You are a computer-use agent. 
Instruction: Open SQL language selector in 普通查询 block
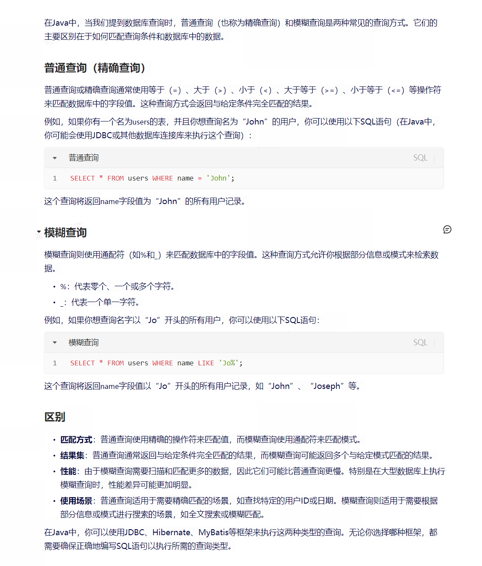[420, 158]
